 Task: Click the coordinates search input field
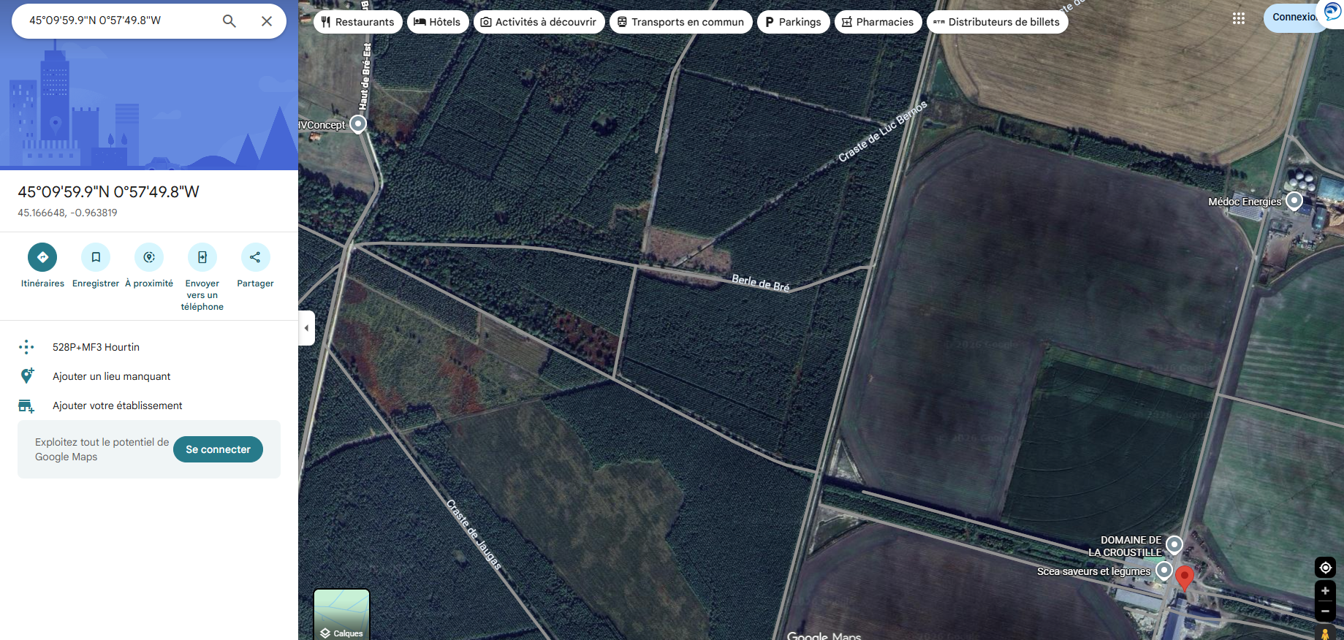pyautogui.click(x=117, y=20)
